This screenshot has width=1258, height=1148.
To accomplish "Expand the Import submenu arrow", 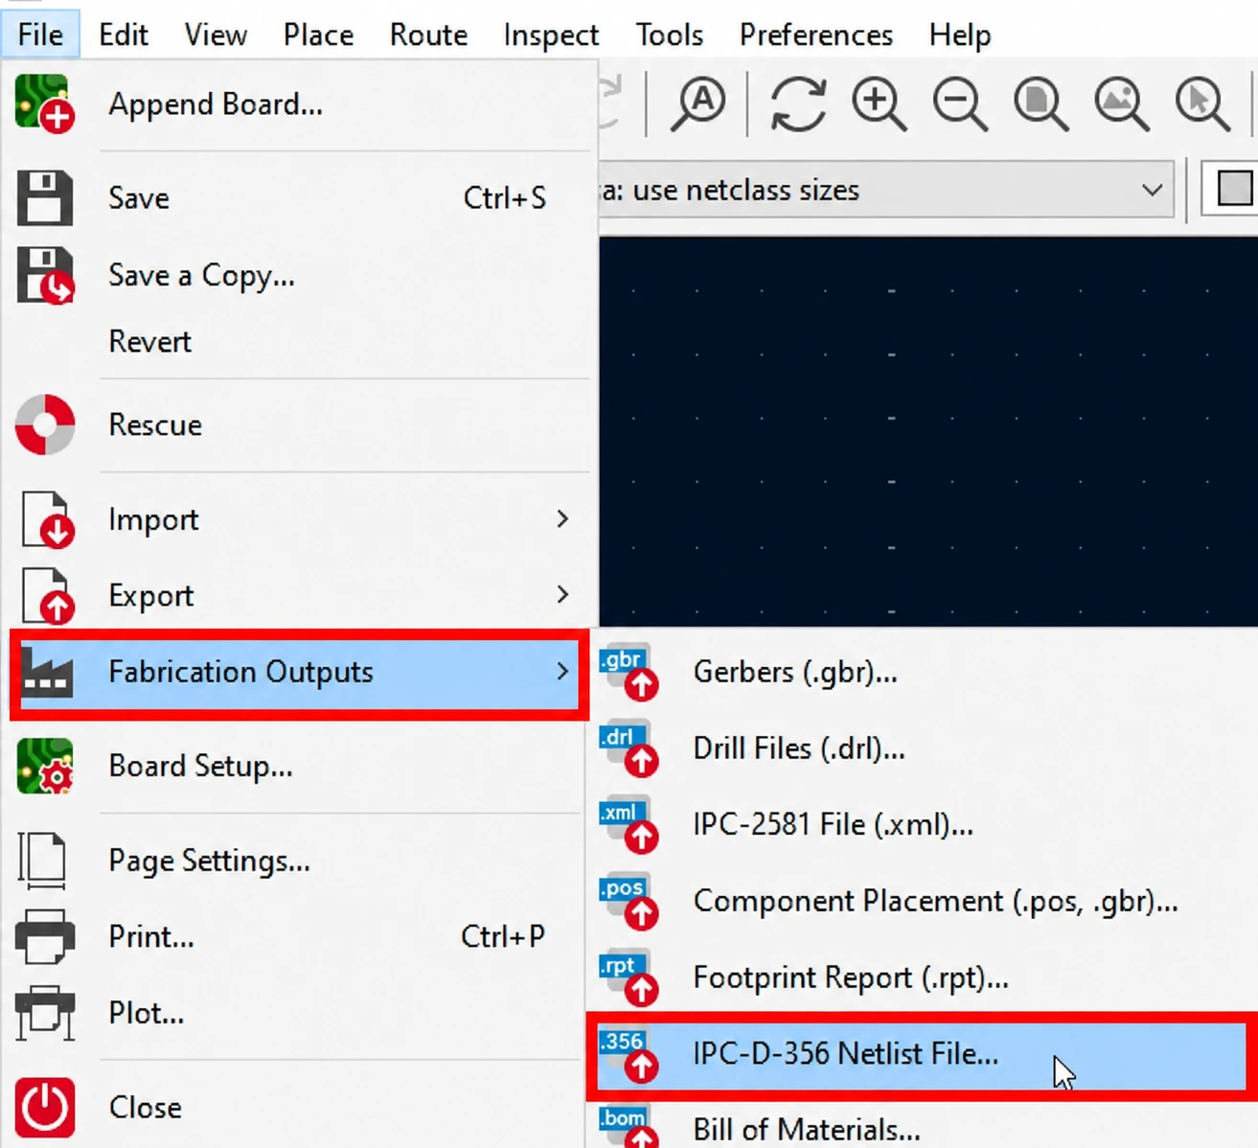I will pyautogui.click(x=562, y=518).
